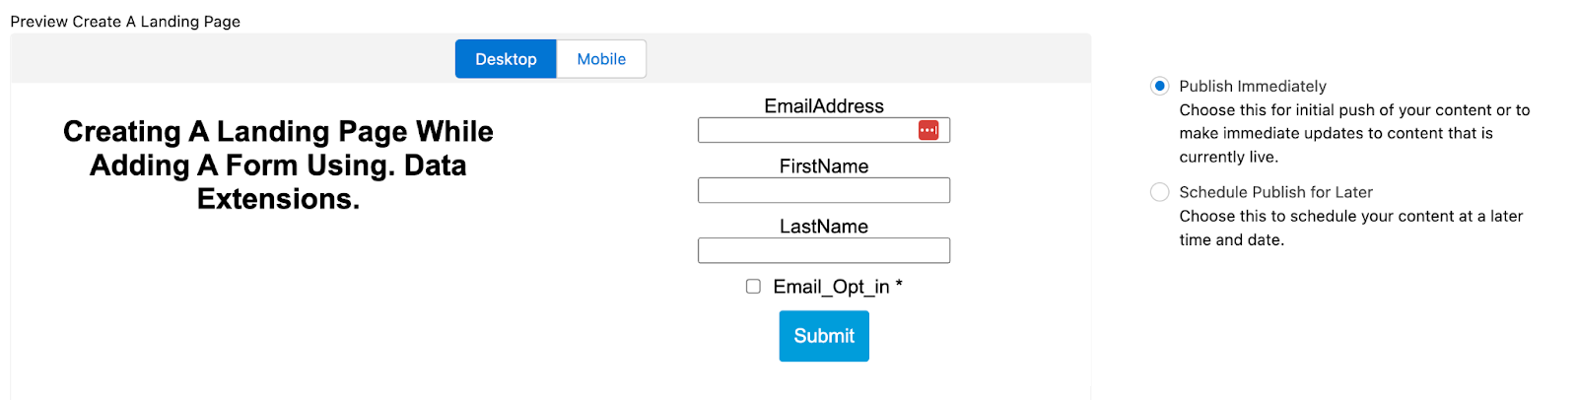Click the Publish Immediately label text
1577x400 pixels.
coord(1253,86)
